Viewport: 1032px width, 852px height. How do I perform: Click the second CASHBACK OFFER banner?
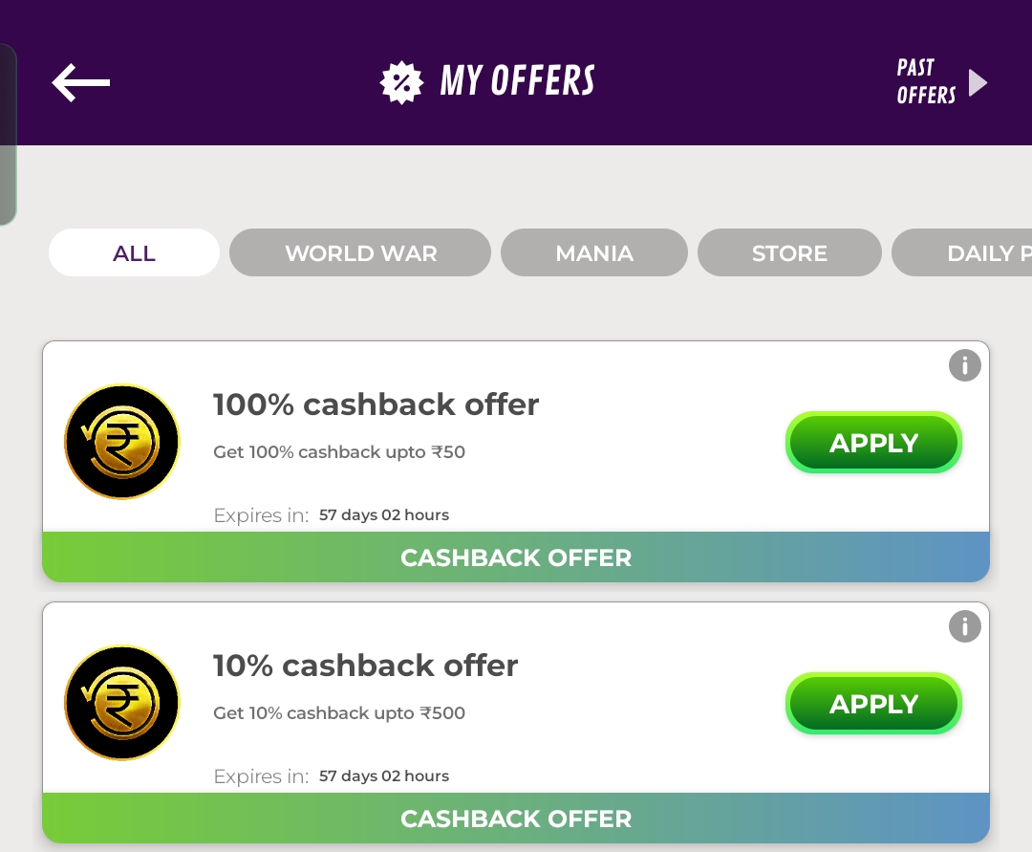coord(516,819)
